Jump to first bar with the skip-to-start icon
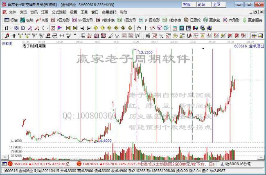The image size is (266, 175). point(68,28)
